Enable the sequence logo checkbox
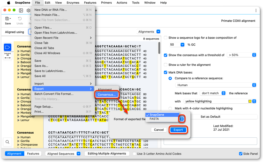 click(165, 37)
